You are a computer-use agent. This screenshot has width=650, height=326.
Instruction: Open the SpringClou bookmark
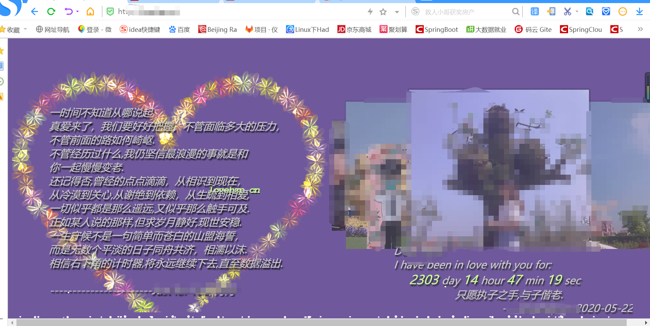pos(581,29)
